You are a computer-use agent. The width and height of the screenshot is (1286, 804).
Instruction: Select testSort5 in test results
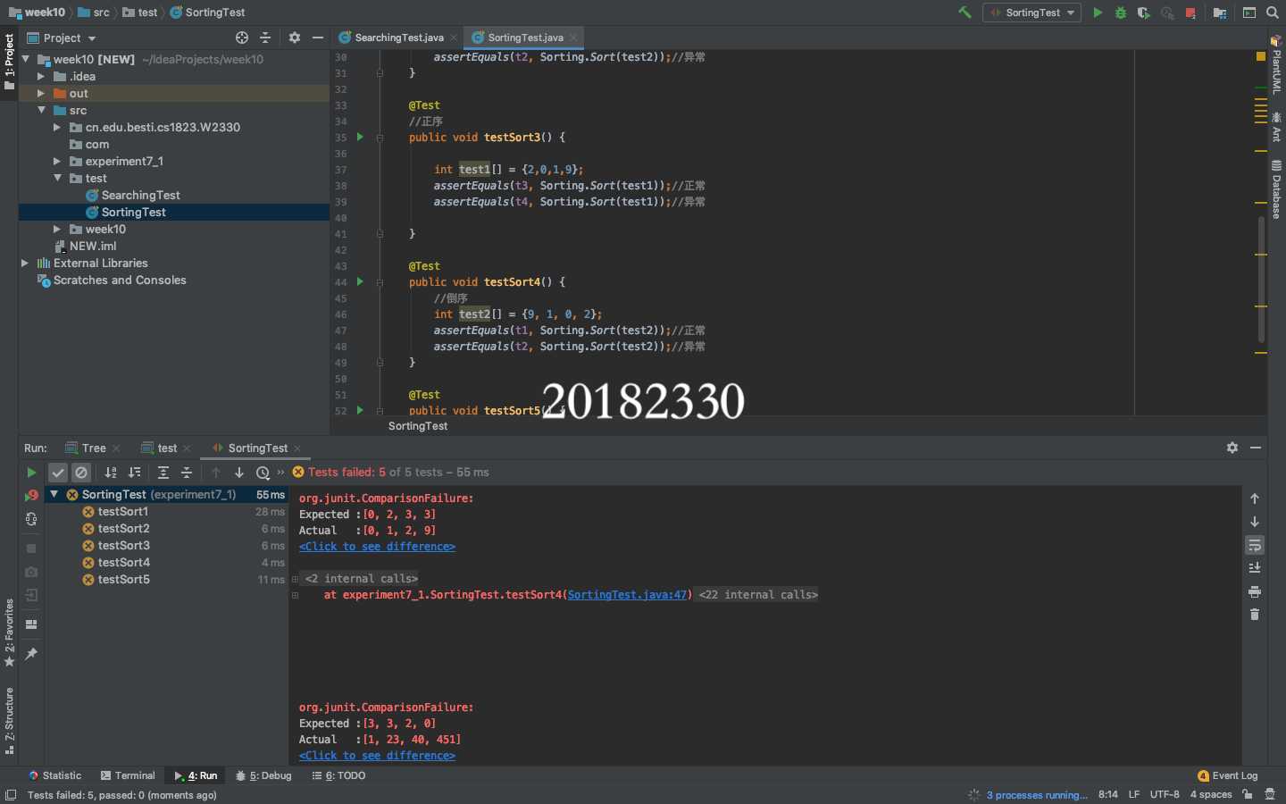pos(123,579)
